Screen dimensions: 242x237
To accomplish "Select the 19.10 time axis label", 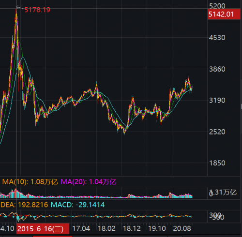I will point(157,229).
